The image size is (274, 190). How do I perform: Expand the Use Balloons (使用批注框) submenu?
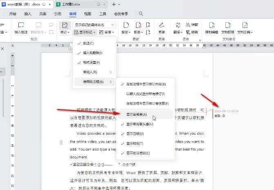click(94, 81)
